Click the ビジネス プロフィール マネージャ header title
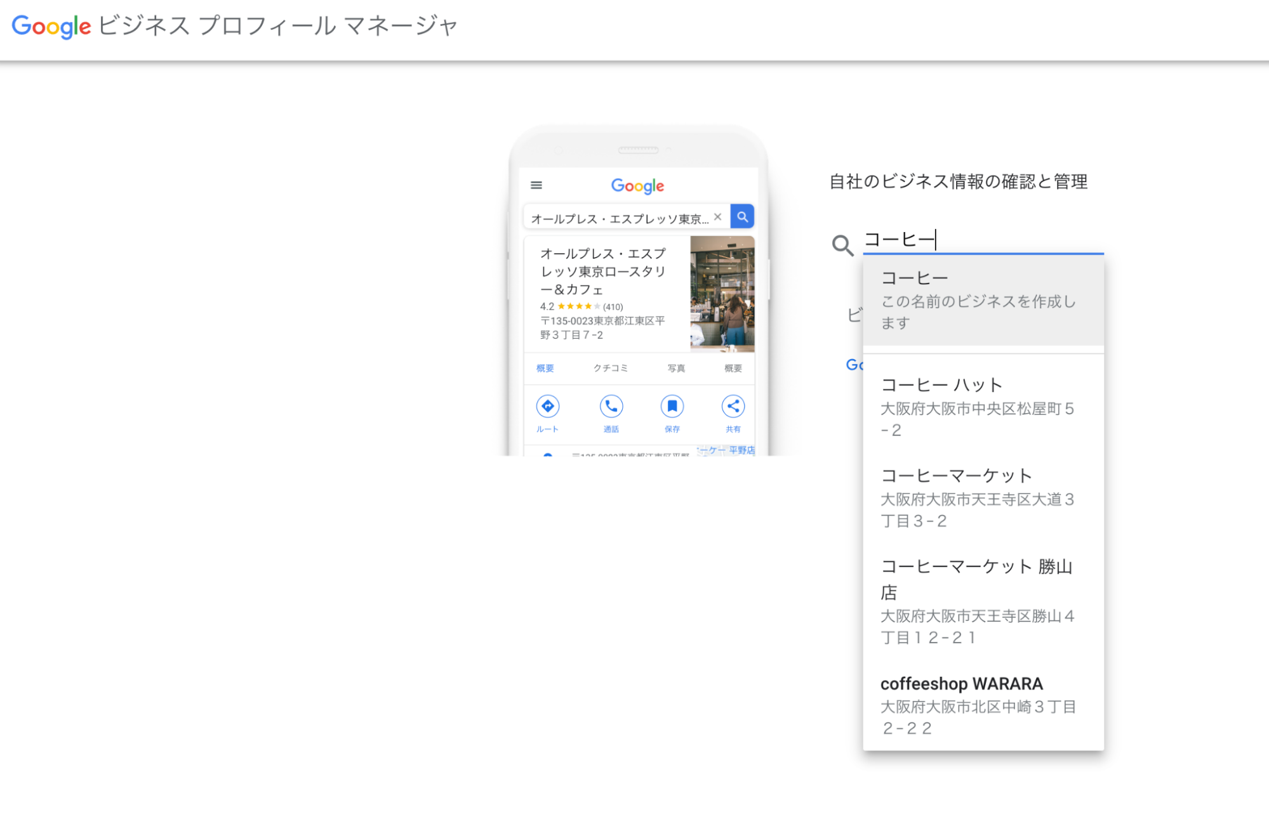This screenshot has height=817, width=1269. tap(278, 26)
